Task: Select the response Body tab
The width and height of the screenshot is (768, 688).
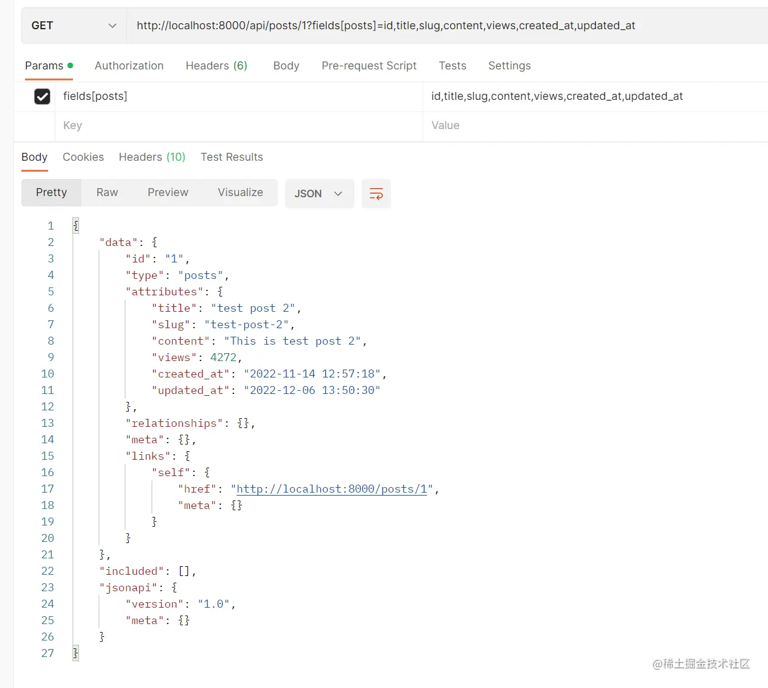Action: pos(34,157)
